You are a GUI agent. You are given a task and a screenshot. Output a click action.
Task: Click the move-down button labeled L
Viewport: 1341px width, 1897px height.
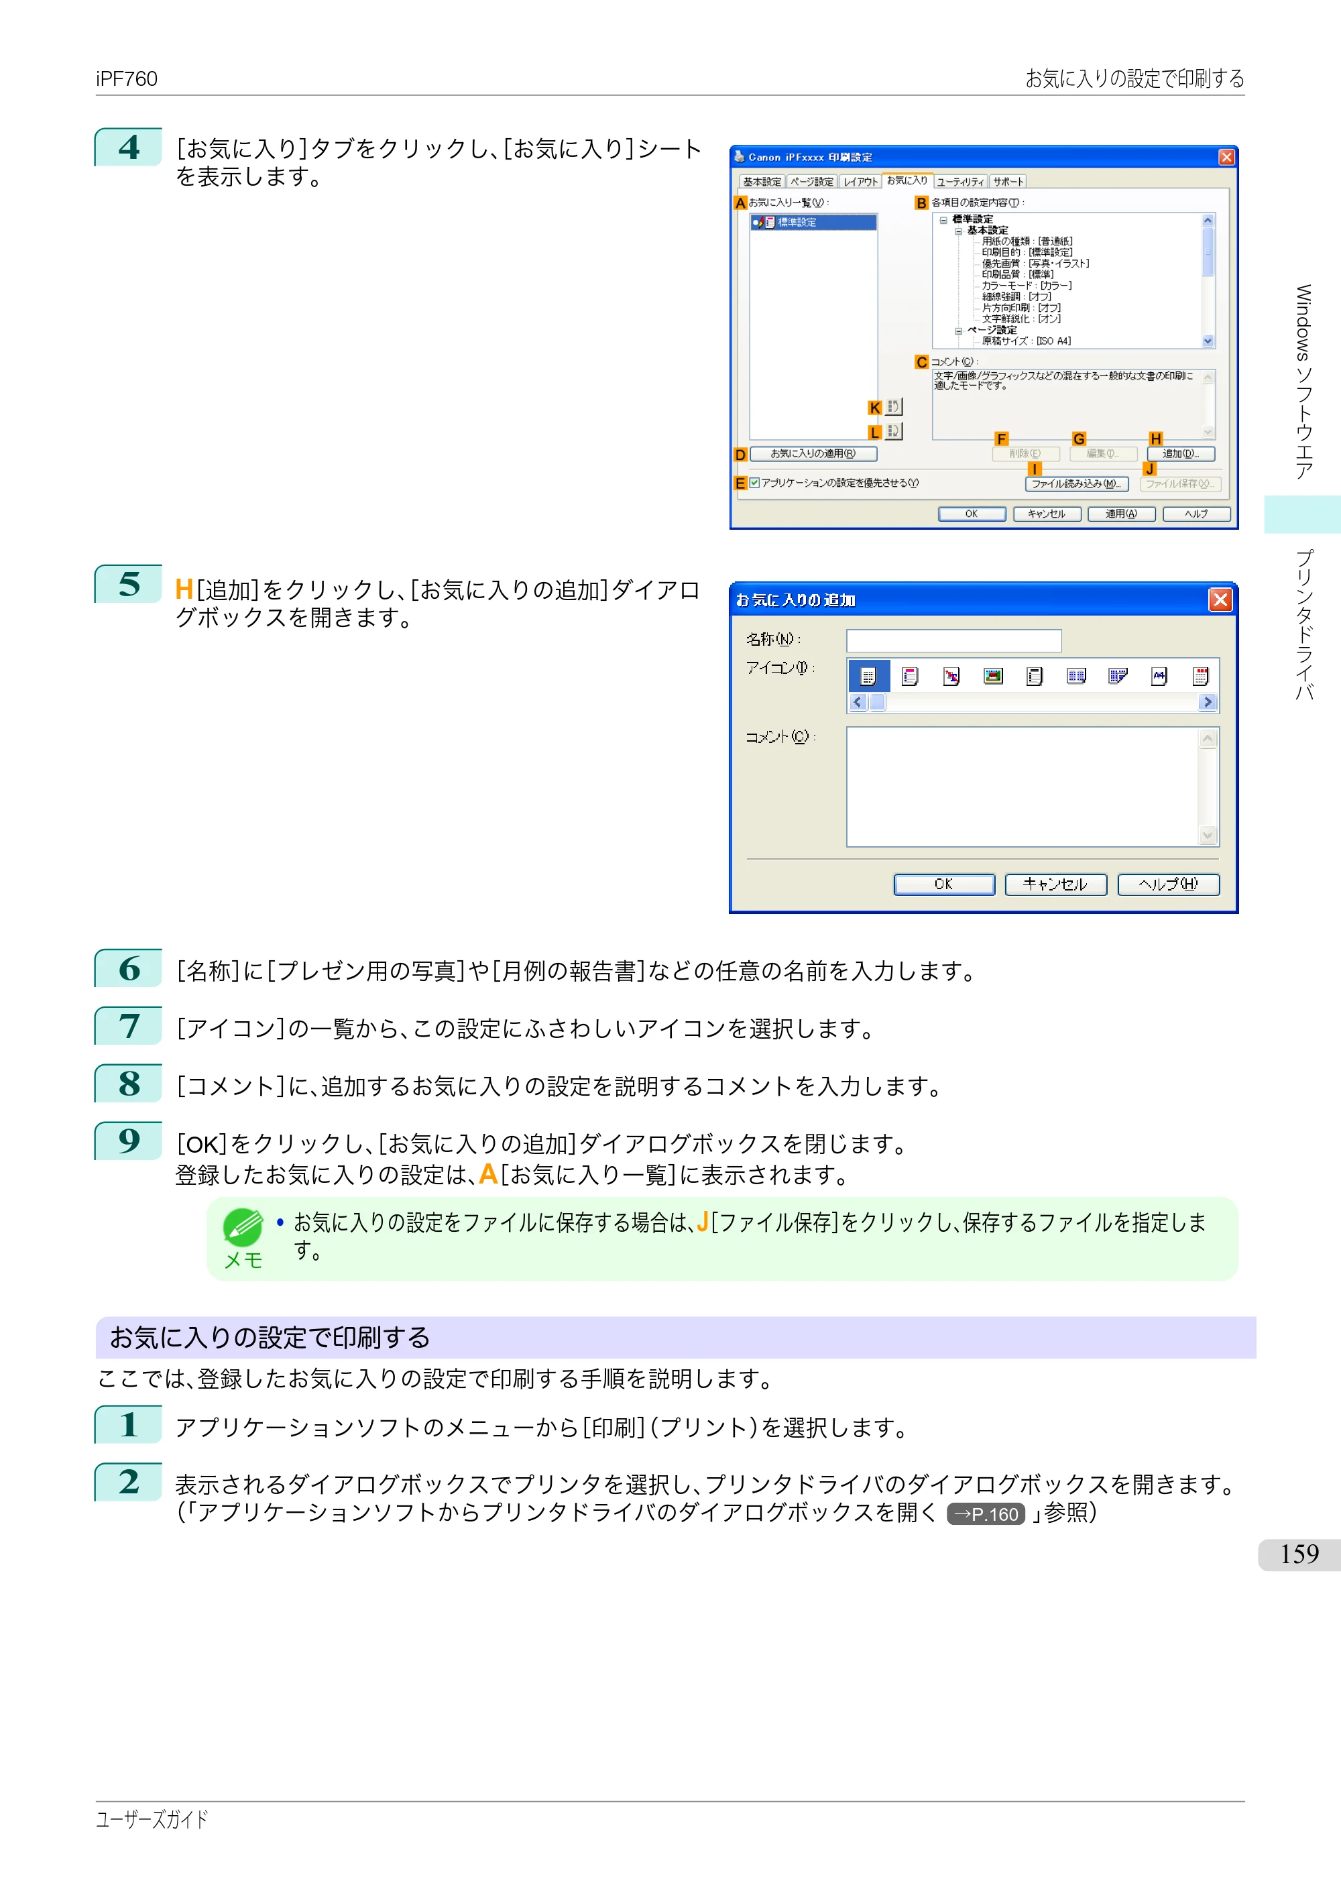click(x=893, y=430)
